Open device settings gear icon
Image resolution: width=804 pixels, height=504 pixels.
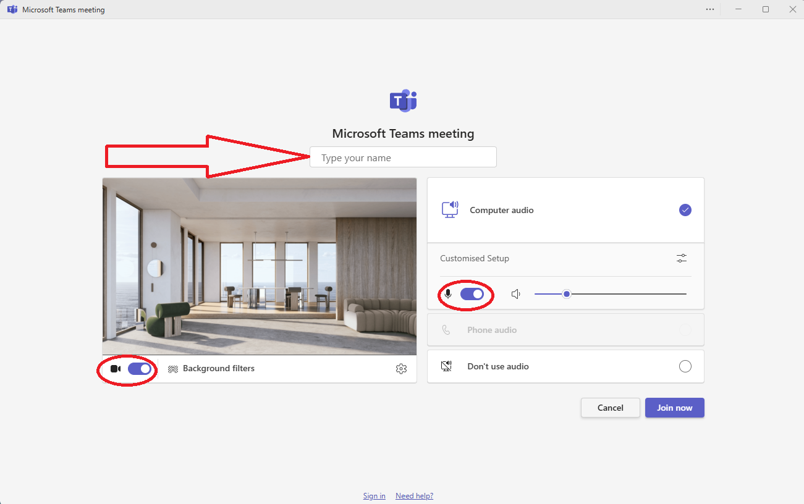pyautogui.click(x=401, y=369)
